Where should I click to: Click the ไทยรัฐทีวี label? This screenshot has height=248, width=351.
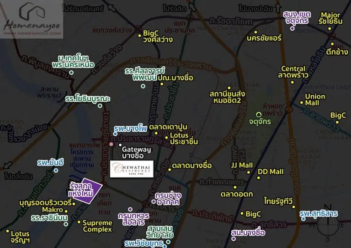click(x=278, y=201)
